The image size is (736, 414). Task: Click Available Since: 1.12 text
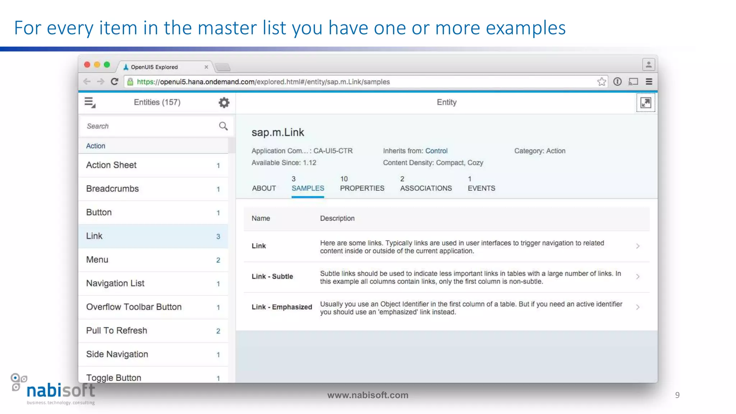[x=284, y=163]
